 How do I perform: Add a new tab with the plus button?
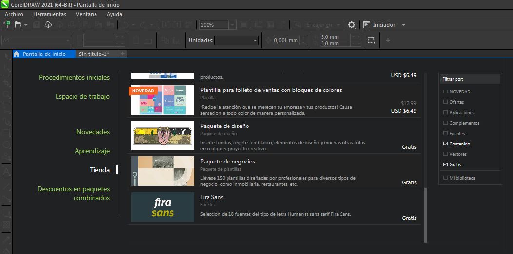click(x=122, y=54)
